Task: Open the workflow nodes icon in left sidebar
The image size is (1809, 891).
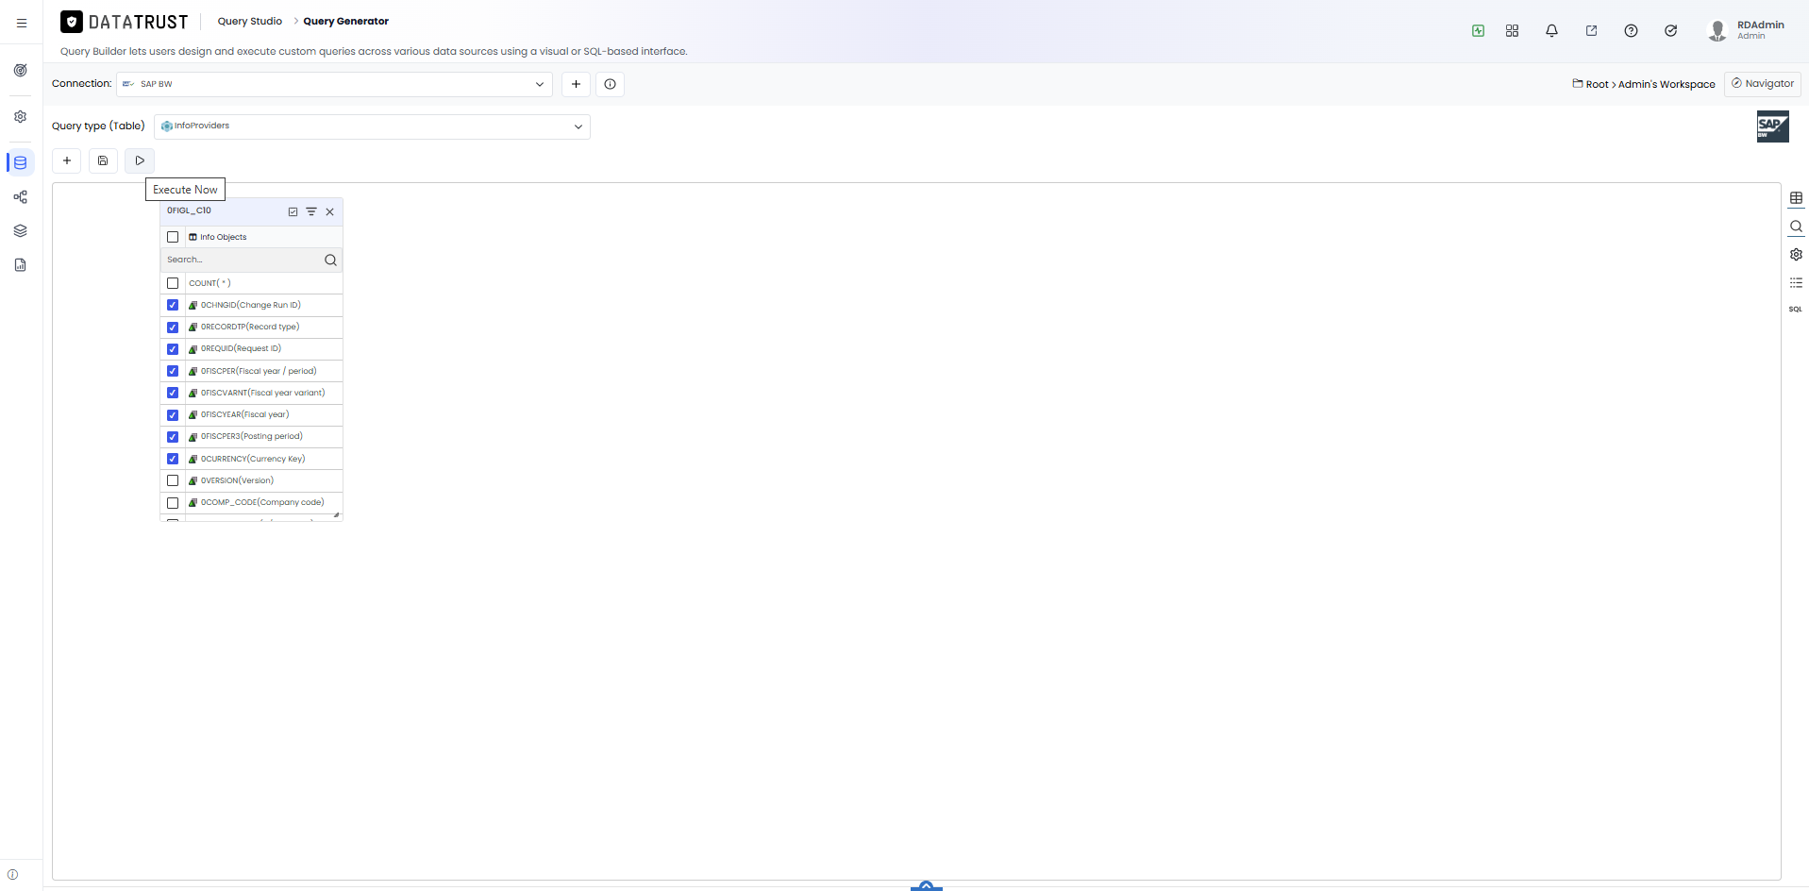Action: pos(20,197)
